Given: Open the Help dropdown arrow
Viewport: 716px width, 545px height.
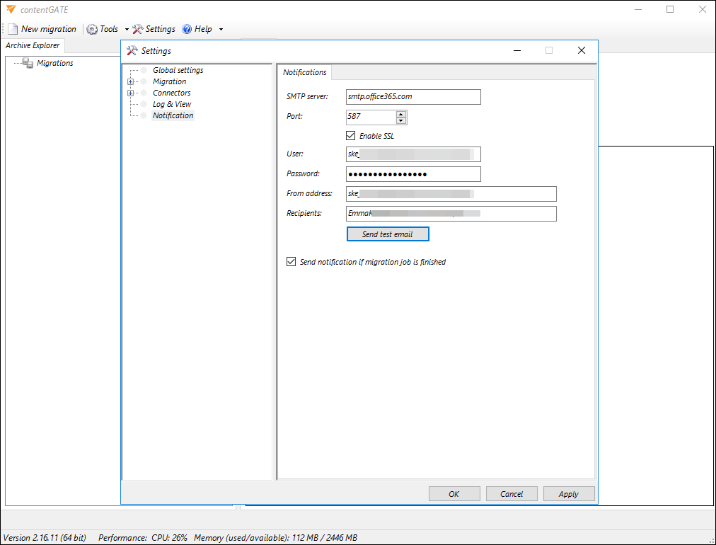Looking at the screenshot, I should pos(221,29).
